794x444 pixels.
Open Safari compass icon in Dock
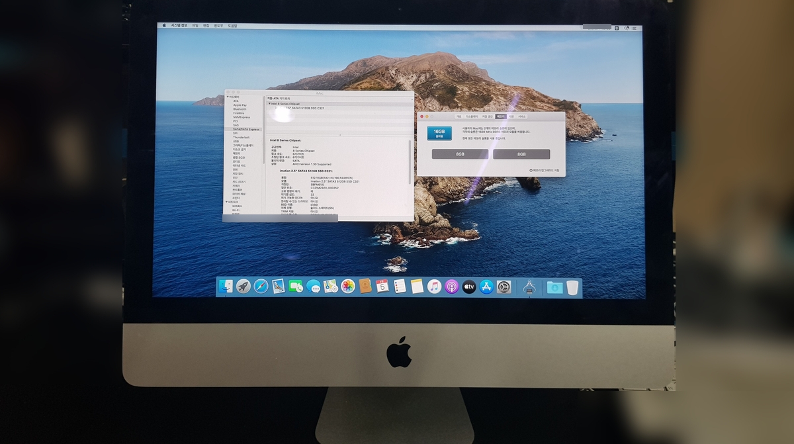[261, 287]
